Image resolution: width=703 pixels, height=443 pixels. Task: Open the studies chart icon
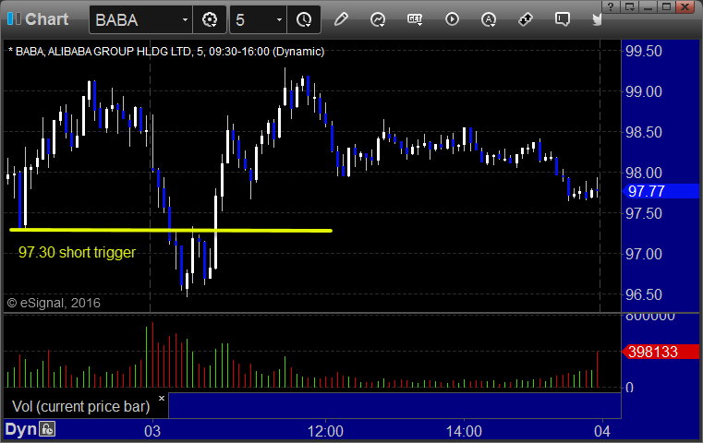[378, 19]
